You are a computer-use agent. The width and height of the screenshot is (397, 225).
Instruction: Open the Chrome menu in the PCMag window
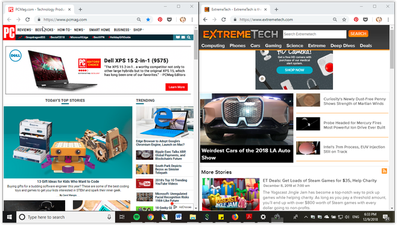192,19
